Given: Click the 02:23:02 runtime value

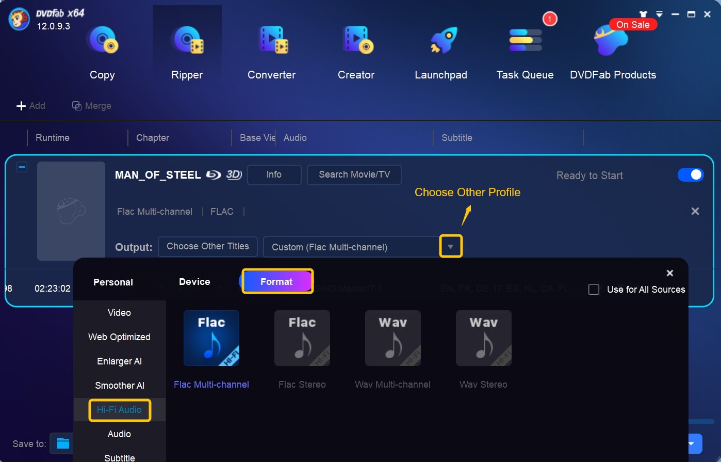Looking at the screenshot, I should coord(53,289).
